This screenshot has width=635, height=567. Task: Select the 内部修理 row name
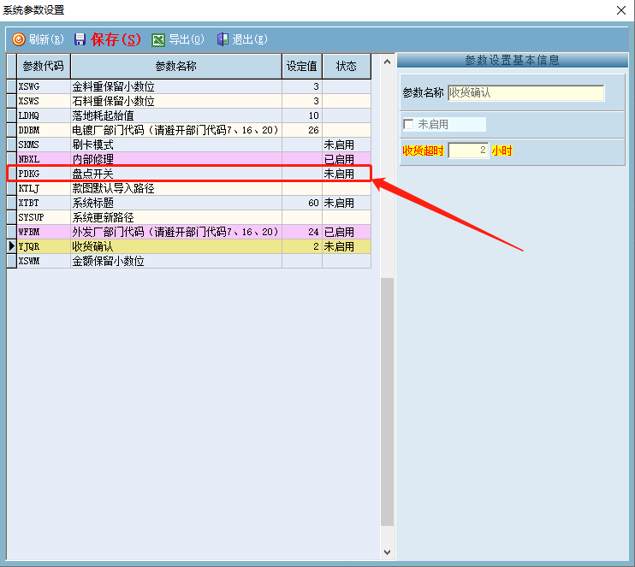[x=176, y=159]
